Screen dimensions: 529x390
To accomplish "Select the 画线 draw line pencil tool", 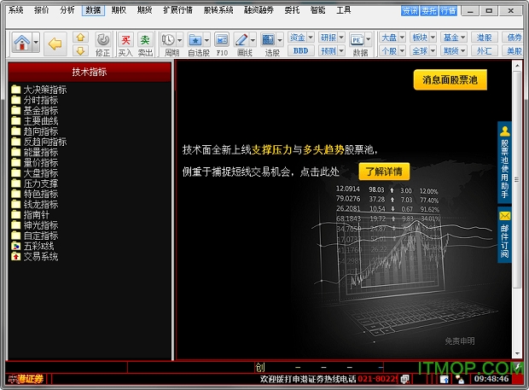I will pyautogui.click(x=242, y=40).
